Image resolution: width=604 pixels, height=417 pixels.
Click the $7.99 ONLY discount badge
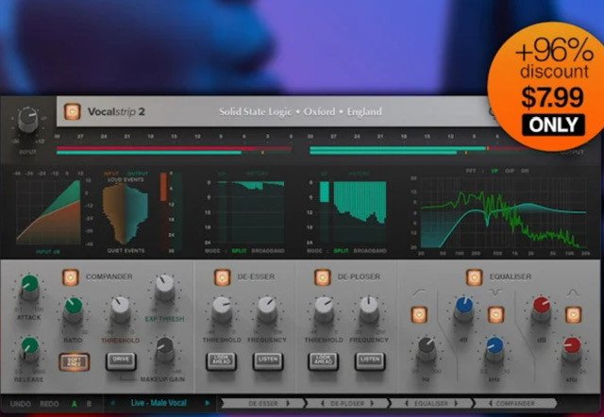pos(548,87)
